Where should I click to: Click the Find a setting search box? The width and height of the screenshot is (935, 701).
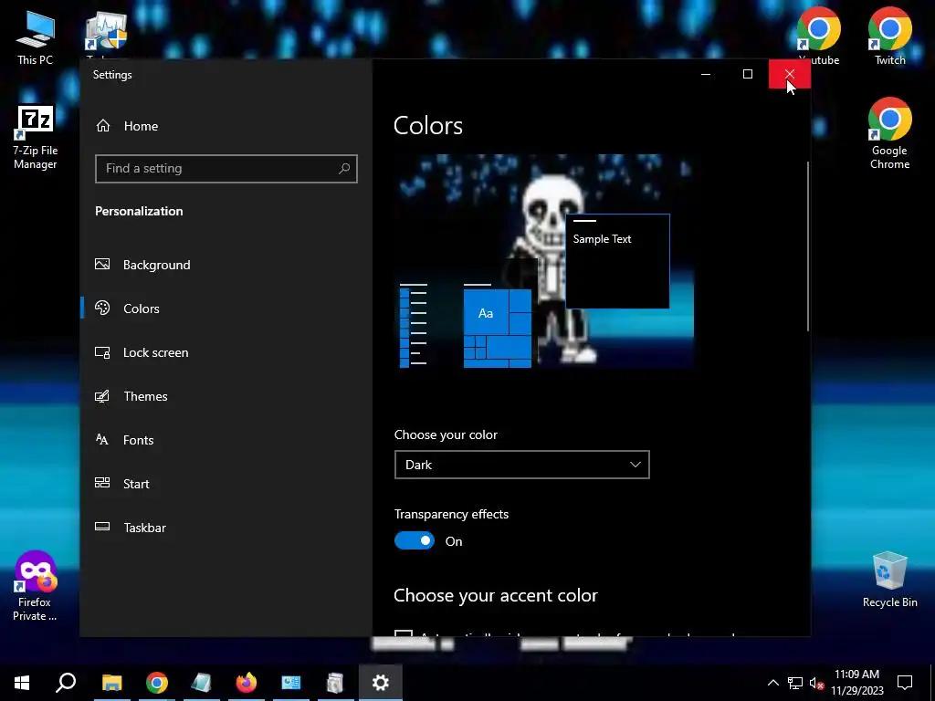pos(226,169)
